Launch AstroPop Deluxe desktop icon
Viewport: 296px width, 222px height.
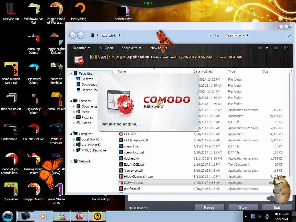coord(34,44)
